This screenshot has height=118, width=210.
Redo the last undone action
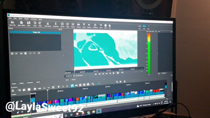(x=40, y=24)
